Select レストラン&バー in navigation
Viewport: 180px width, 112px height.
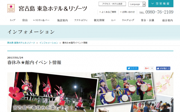(x=41, y=20)
